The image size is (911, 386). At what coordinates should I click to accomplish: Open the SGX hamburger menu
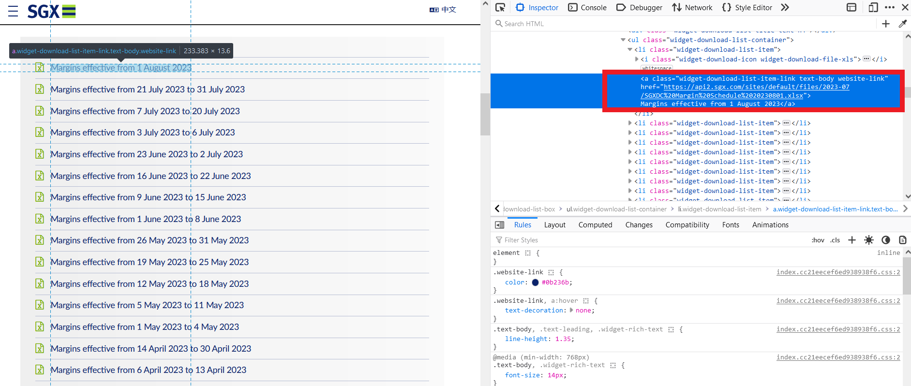pos(13,11)
